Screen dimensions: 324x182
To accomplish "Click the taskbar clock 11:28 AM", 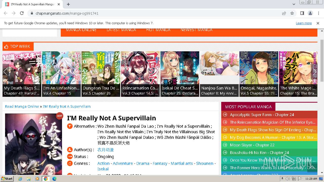I will [311, 179].
